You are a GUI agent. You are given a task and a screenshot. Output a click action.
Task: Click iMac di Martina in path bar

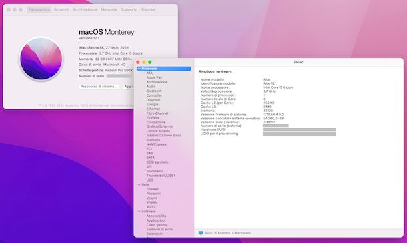click(218, 233)
